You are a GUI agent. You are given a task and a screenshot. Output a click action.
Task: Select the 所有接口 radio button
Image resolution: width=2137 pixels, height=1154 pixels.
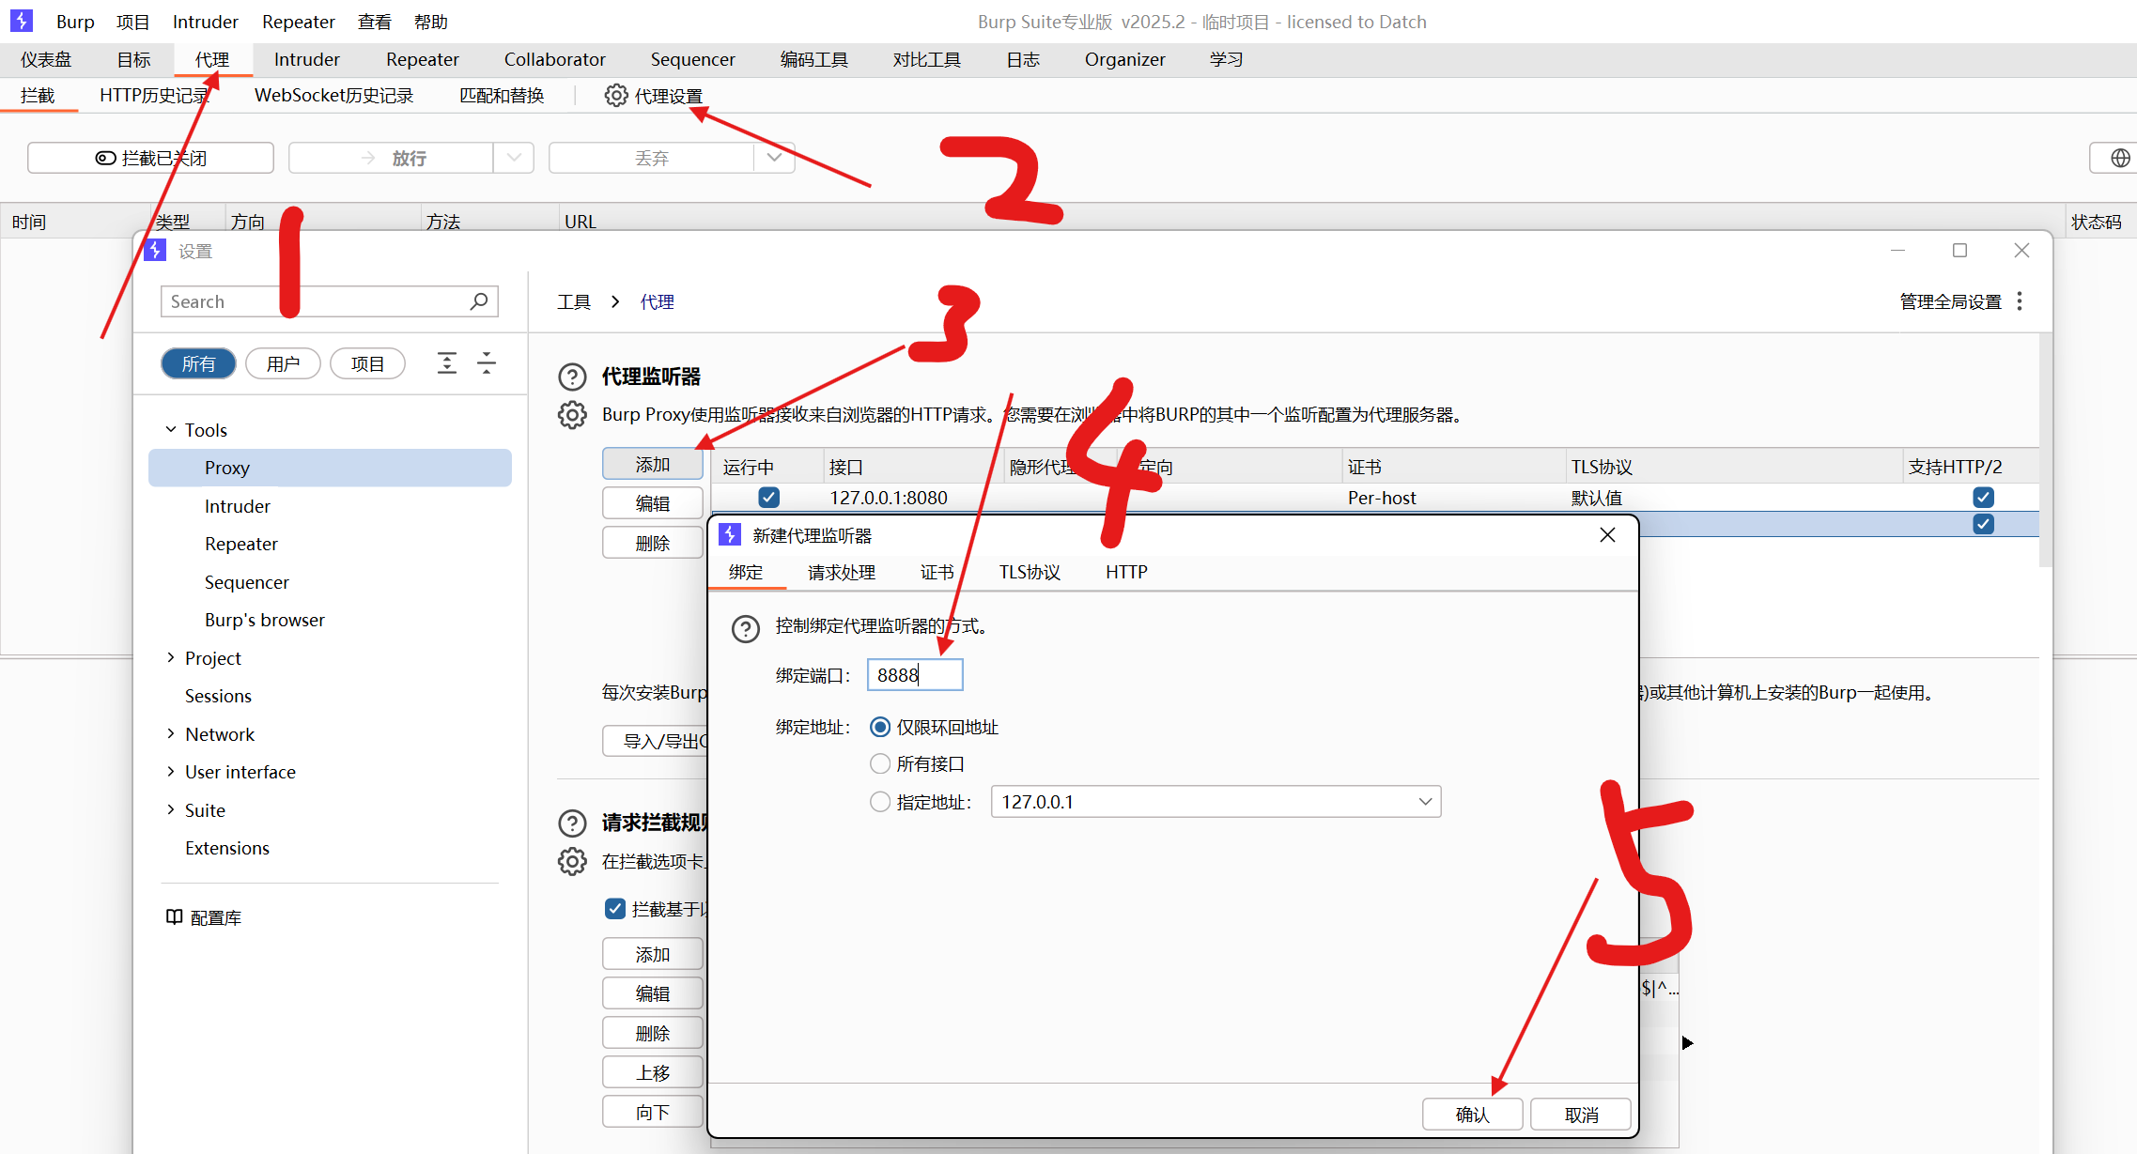point(880,764)
